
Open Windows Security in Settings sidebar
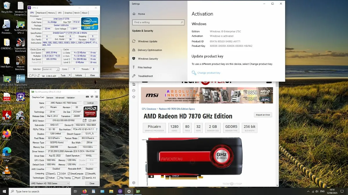[x=148, y=59]
